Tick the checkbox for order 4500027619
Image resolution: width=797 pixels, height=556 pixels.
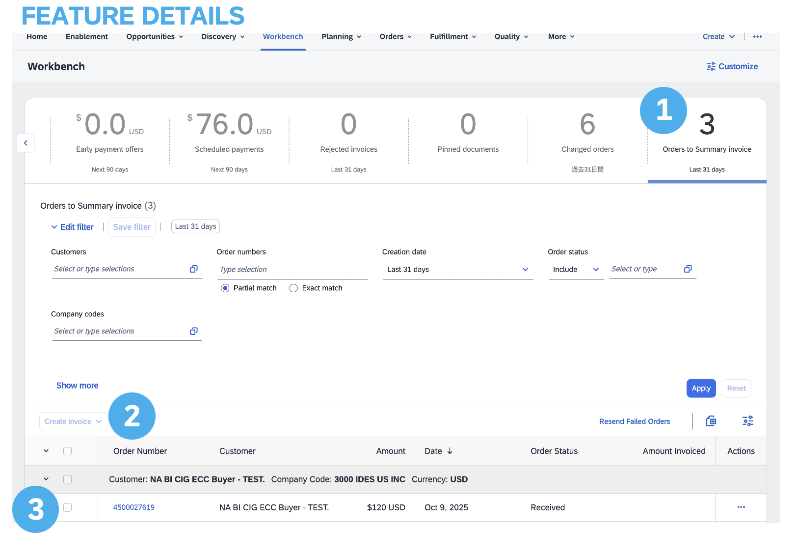68,507
